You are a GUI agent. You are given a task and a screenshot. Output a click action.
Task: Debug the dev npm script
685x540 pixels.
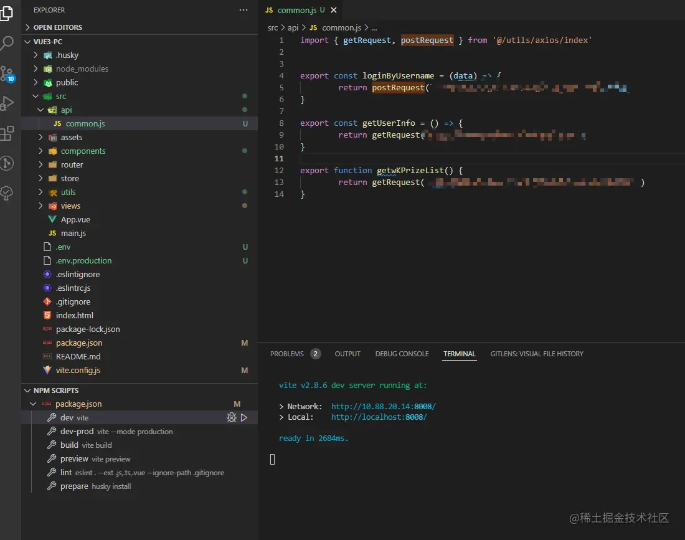tap(232, 418)
